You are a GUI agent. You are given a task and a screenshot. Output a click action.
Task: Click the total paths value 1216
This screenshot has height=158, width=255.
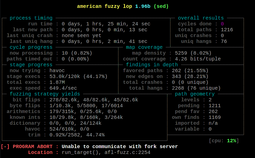pyautogui.click(x=227, y=30)
